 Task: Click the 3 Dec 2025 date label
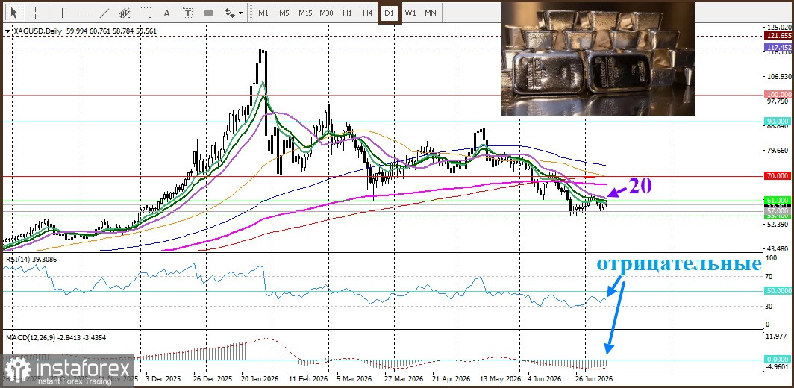pyautogui.click(x=163, y=378)
